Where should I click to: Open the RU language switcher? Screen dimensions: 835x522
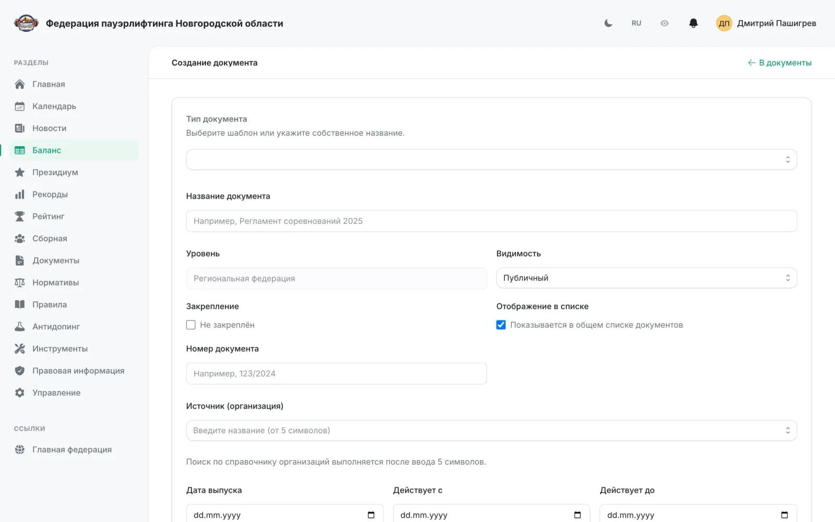click(x=636, y=23)
